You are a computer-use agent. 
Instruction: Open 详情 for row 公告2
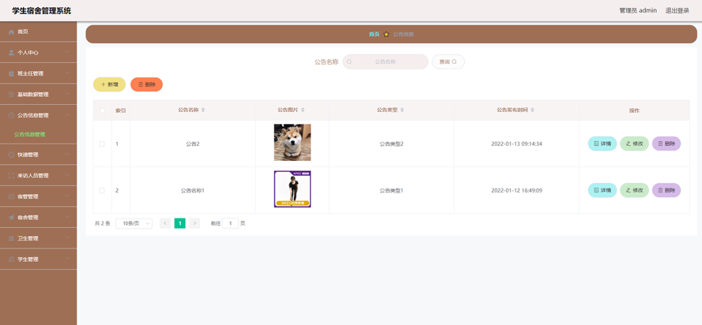click(602, 144)
